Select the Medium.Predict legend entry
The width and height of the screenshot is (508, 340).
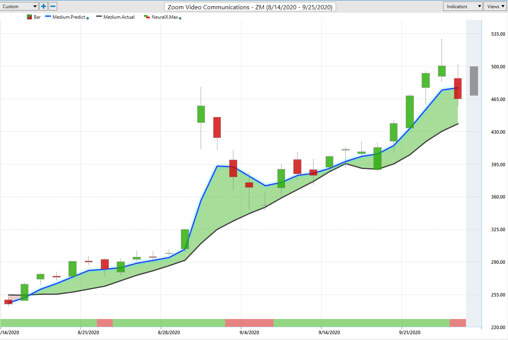coord(65,17)
